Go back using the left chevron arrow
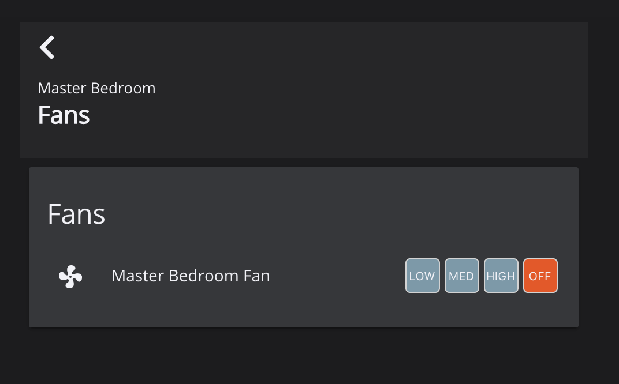Screen dimensions: 619x384 tap(47, 47)
